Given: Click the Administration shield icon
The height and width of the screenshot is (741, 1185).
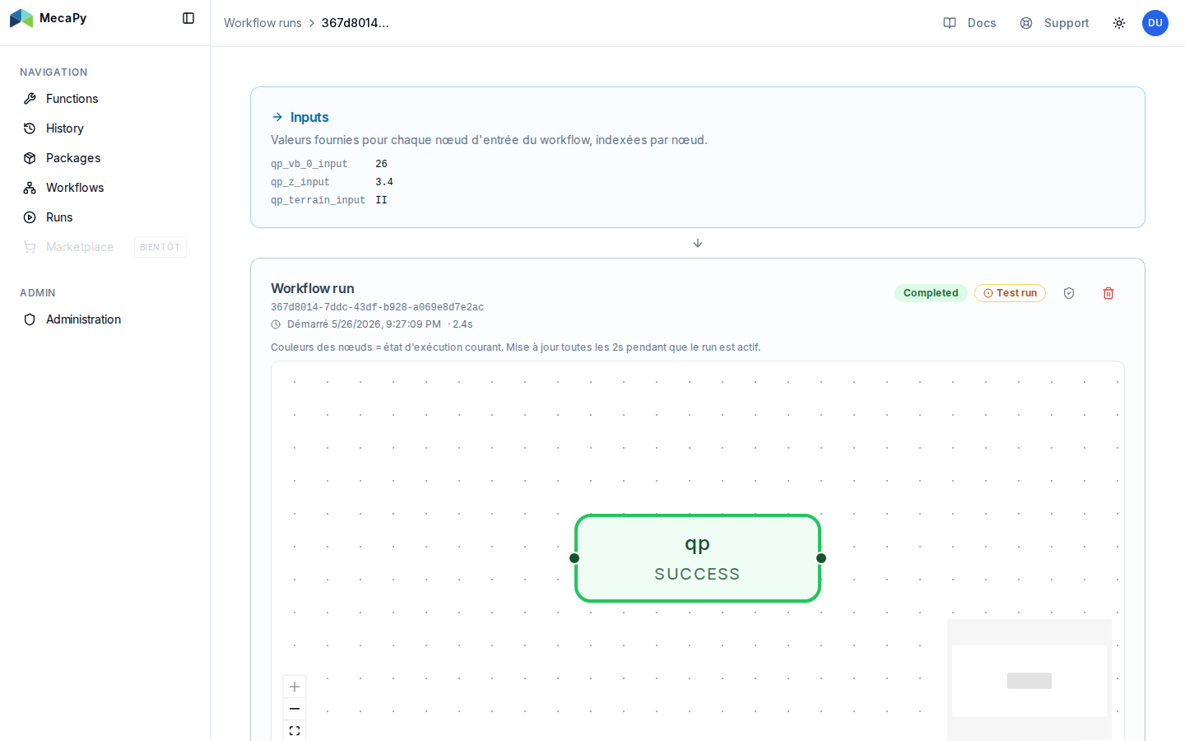Looking at the screenshot, I should (x=30, y=319).
